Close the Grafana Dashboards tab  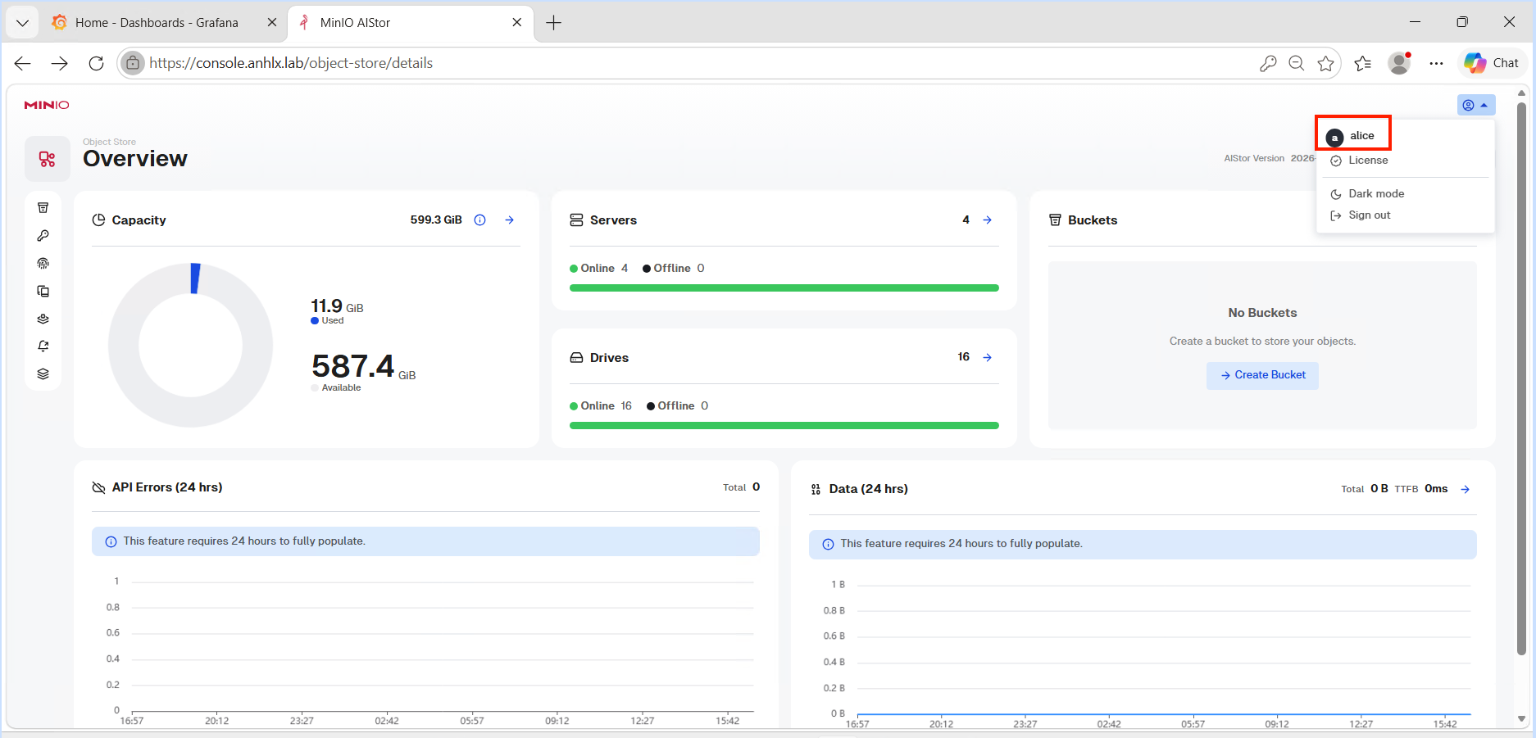pyautogui.click(x=272, y=23)
